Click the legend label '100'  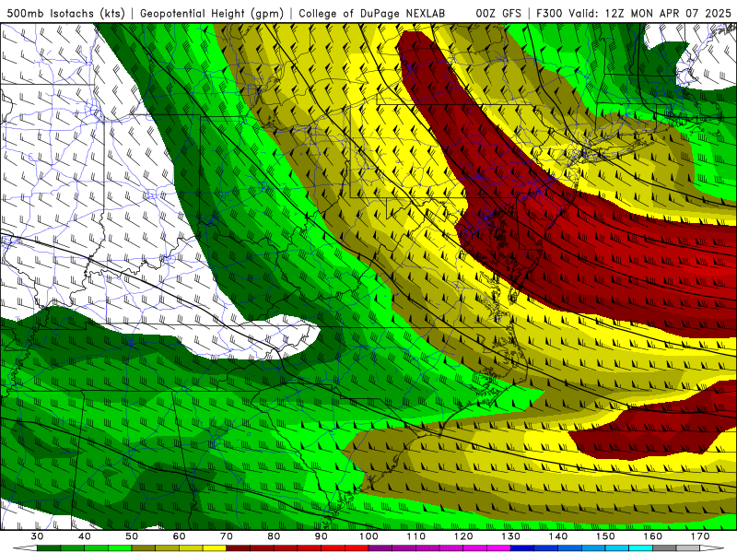369,536
